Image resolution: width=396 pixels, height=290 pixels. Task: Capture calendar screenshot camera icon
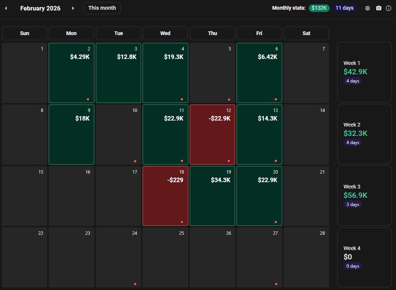[378, 8]
